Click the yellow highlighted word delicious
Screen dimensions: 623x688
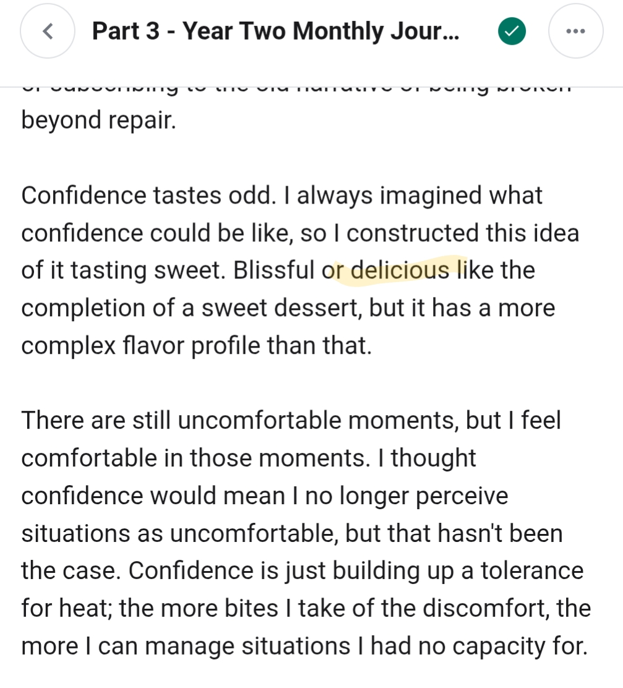(400, 270)
